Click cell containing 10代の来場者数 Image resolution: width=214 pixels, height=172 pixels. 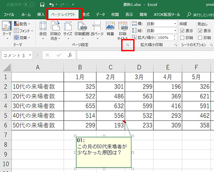pos(38,87)
